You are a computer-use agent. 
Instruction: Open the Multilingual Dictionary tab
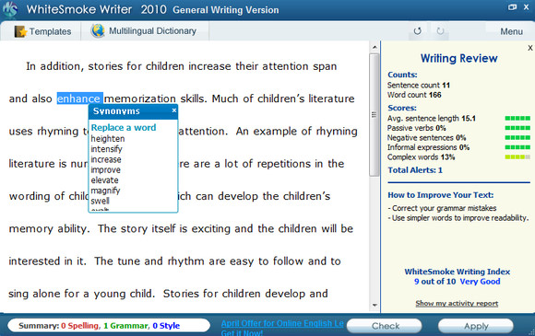[x=144, y=31]
